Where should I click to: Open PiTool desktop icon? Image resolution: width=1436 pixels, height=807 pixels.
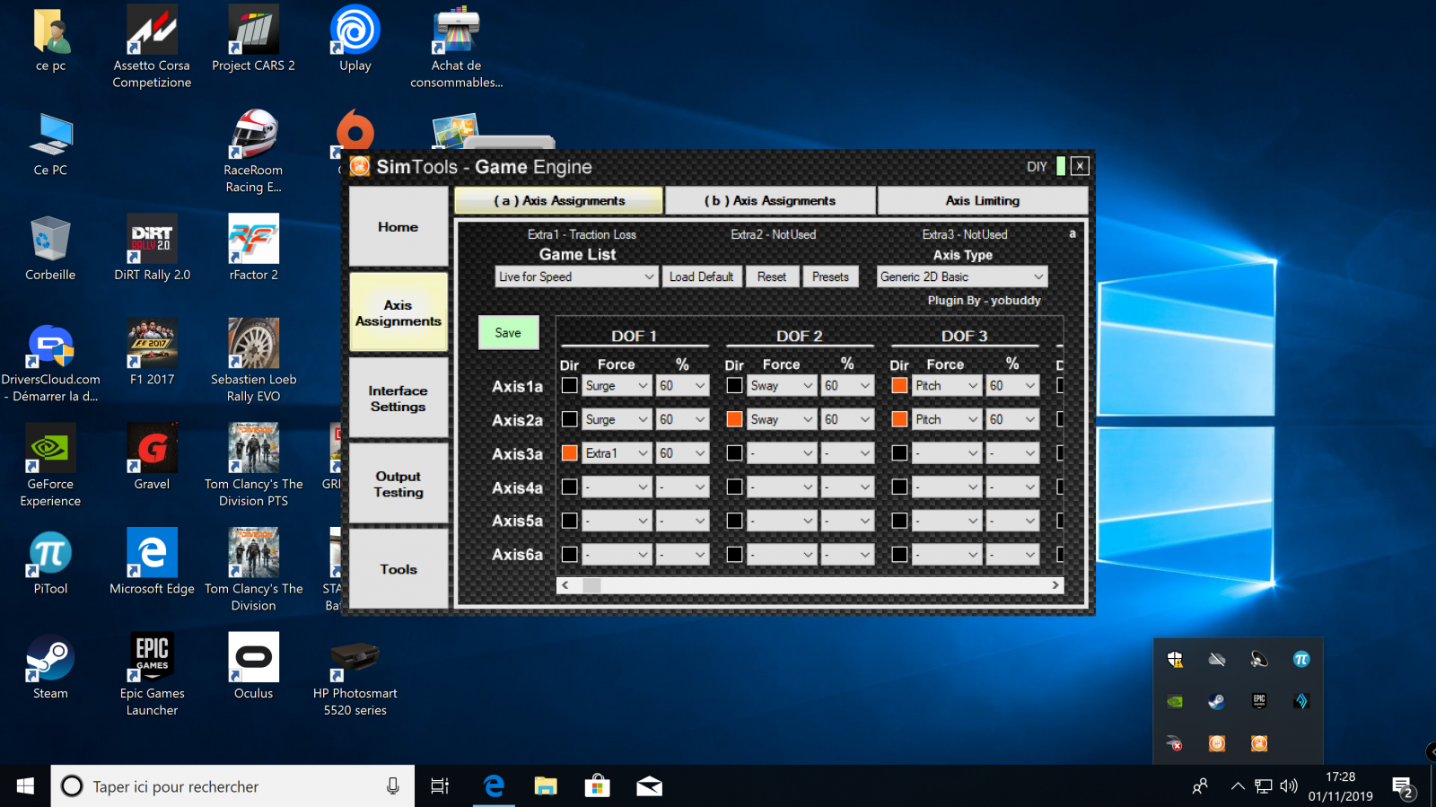(x=50, y=562)
